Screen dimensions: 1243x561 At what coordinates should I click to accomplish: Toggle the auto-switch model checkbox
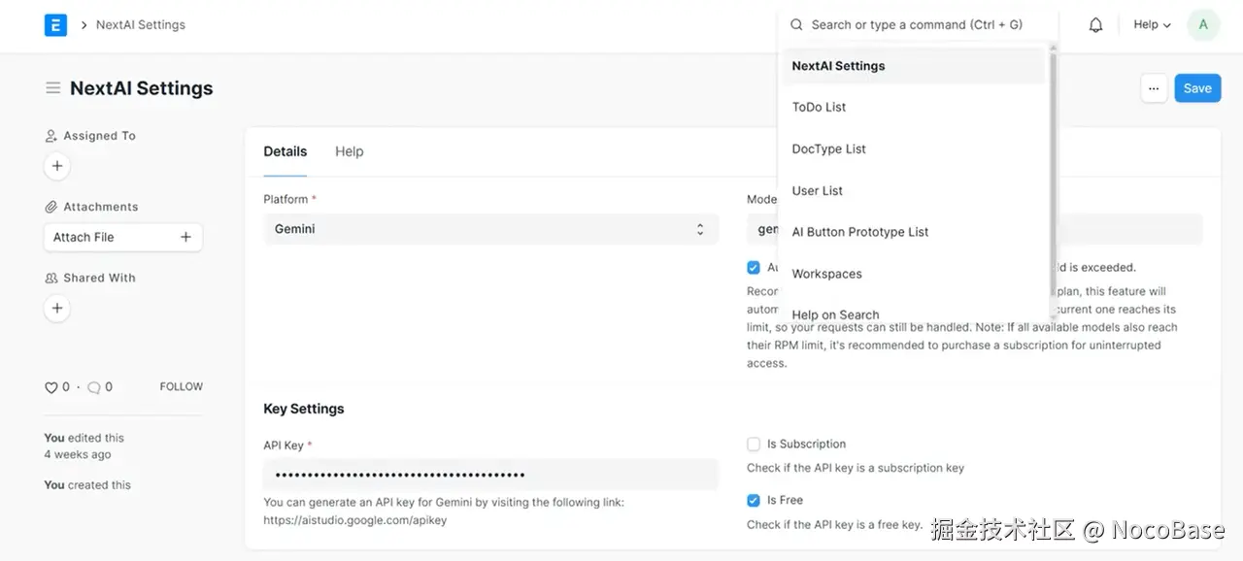tap(754, 268)
